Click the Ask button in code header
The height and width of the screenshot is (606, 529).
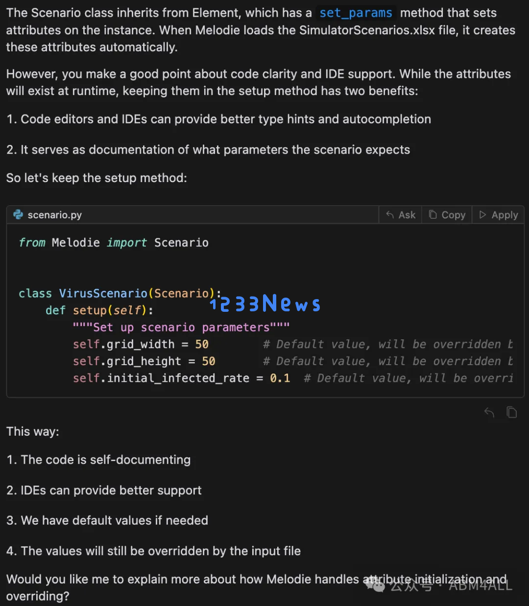pyautogui.click(x=401, y=215)
